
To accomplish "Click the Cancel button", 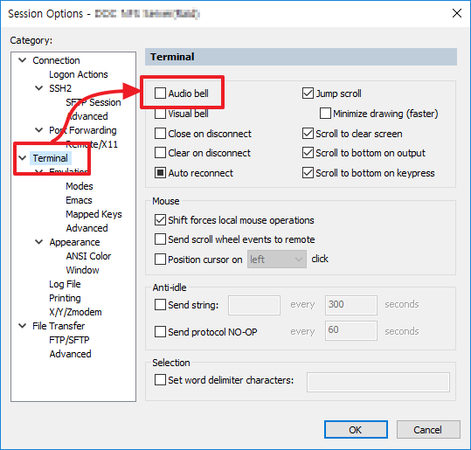I will pyautogui.click(x=428, y=430).
